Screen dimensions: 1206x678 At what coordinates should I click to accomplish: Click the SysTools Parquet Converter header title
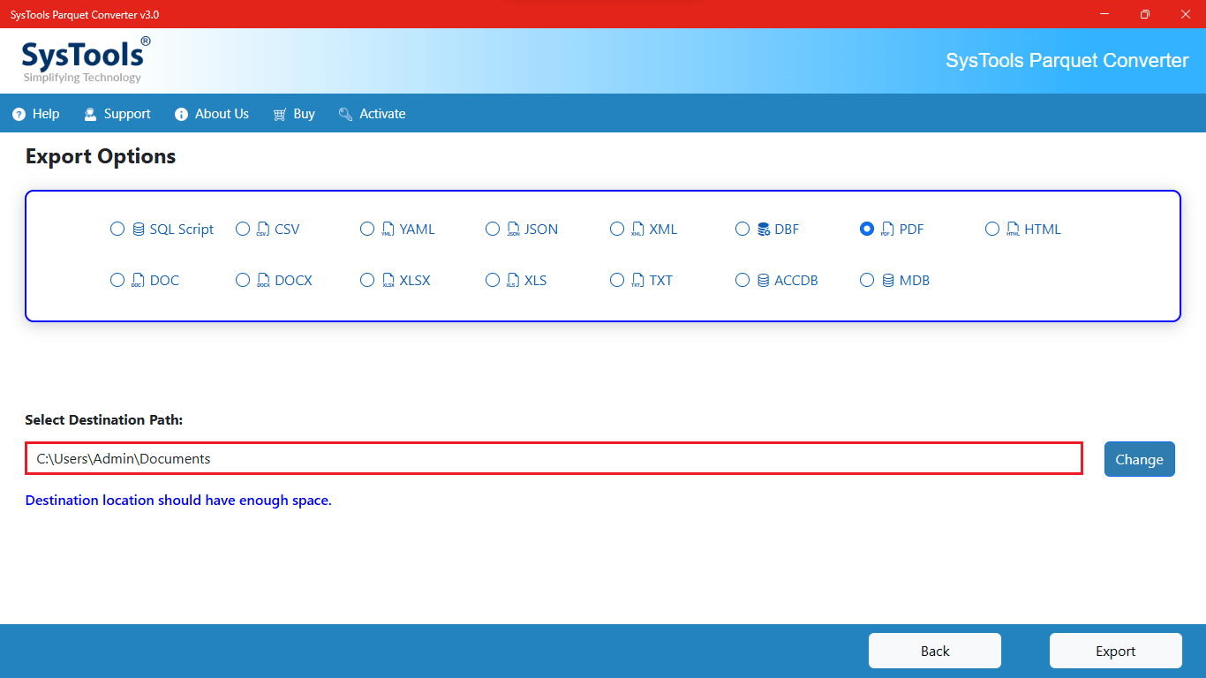pos(1067,61)
